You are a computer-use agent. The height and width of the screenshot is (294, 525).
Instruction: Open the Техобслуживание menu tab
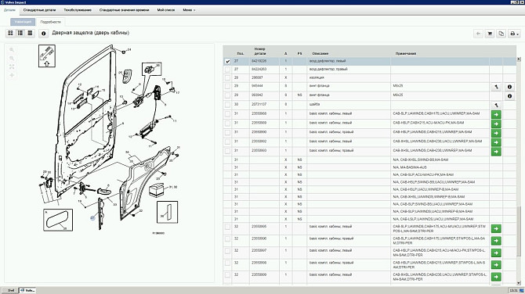tap(78, 10)
